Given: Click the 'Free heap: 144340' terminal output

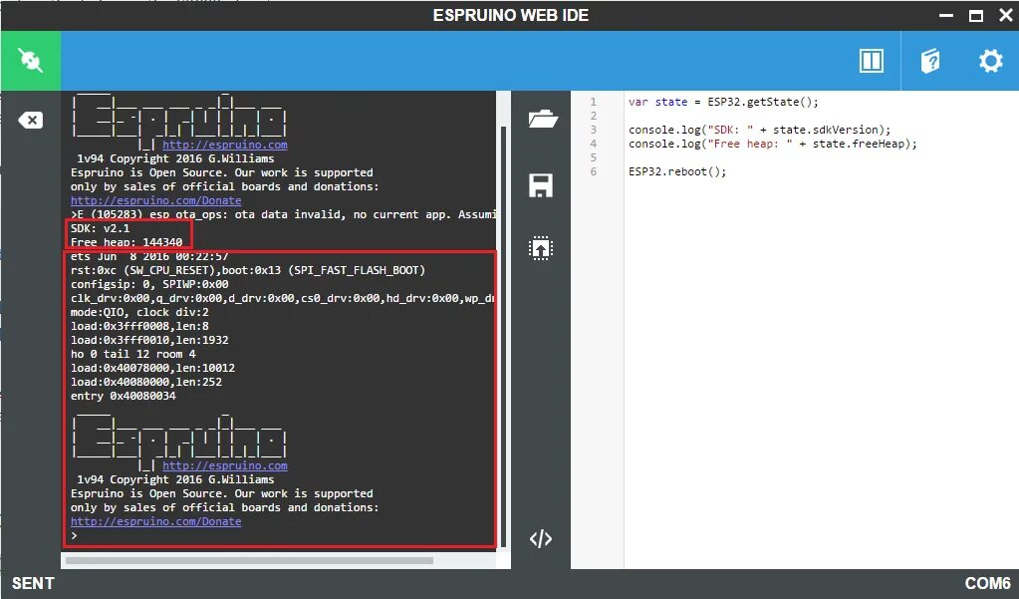Looking at the screenshot, I should [127, 242].
